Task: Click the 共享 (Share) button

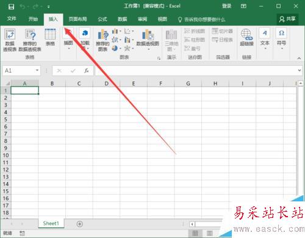Action: pyautogui.click(x=287, y=19)
